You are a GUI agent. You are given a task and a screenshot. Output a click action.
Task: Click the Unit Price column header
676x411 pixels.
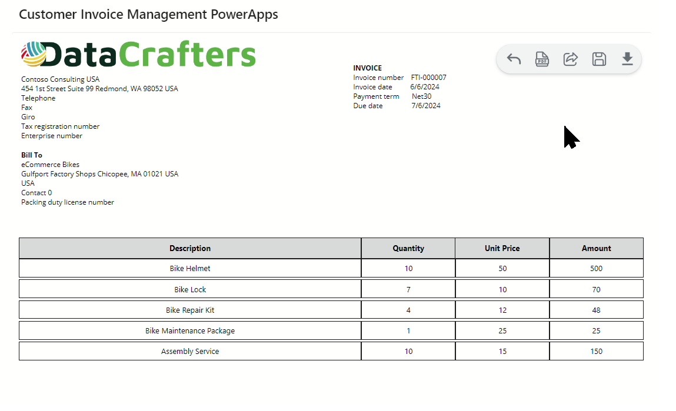(x=502, y=248)
